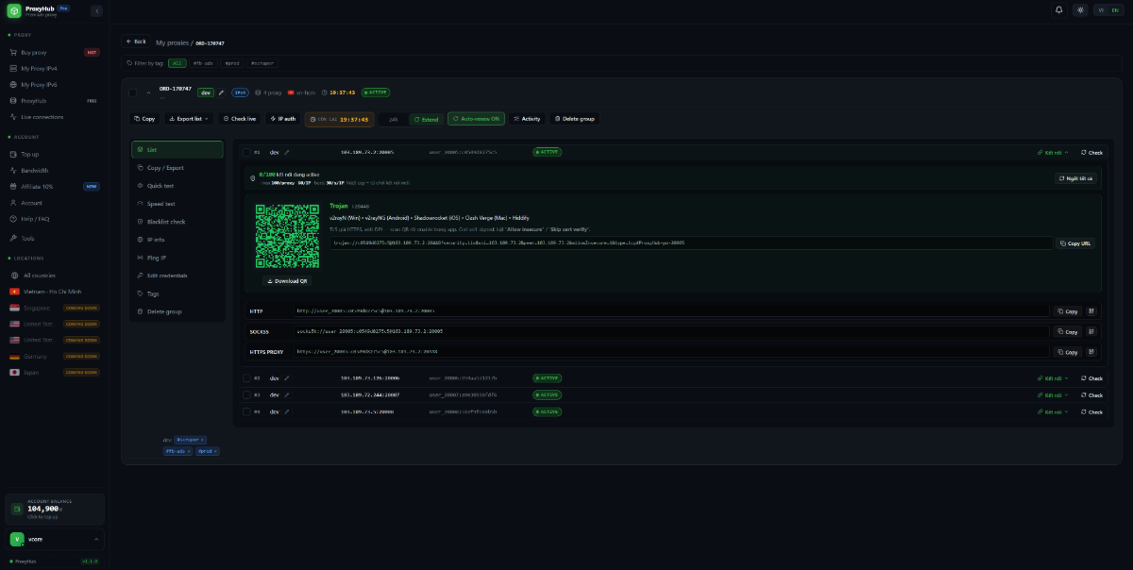This screenshot has height=570, width=1133.
Task: Open Edit credentials side tab
Action: coord(178,276)
